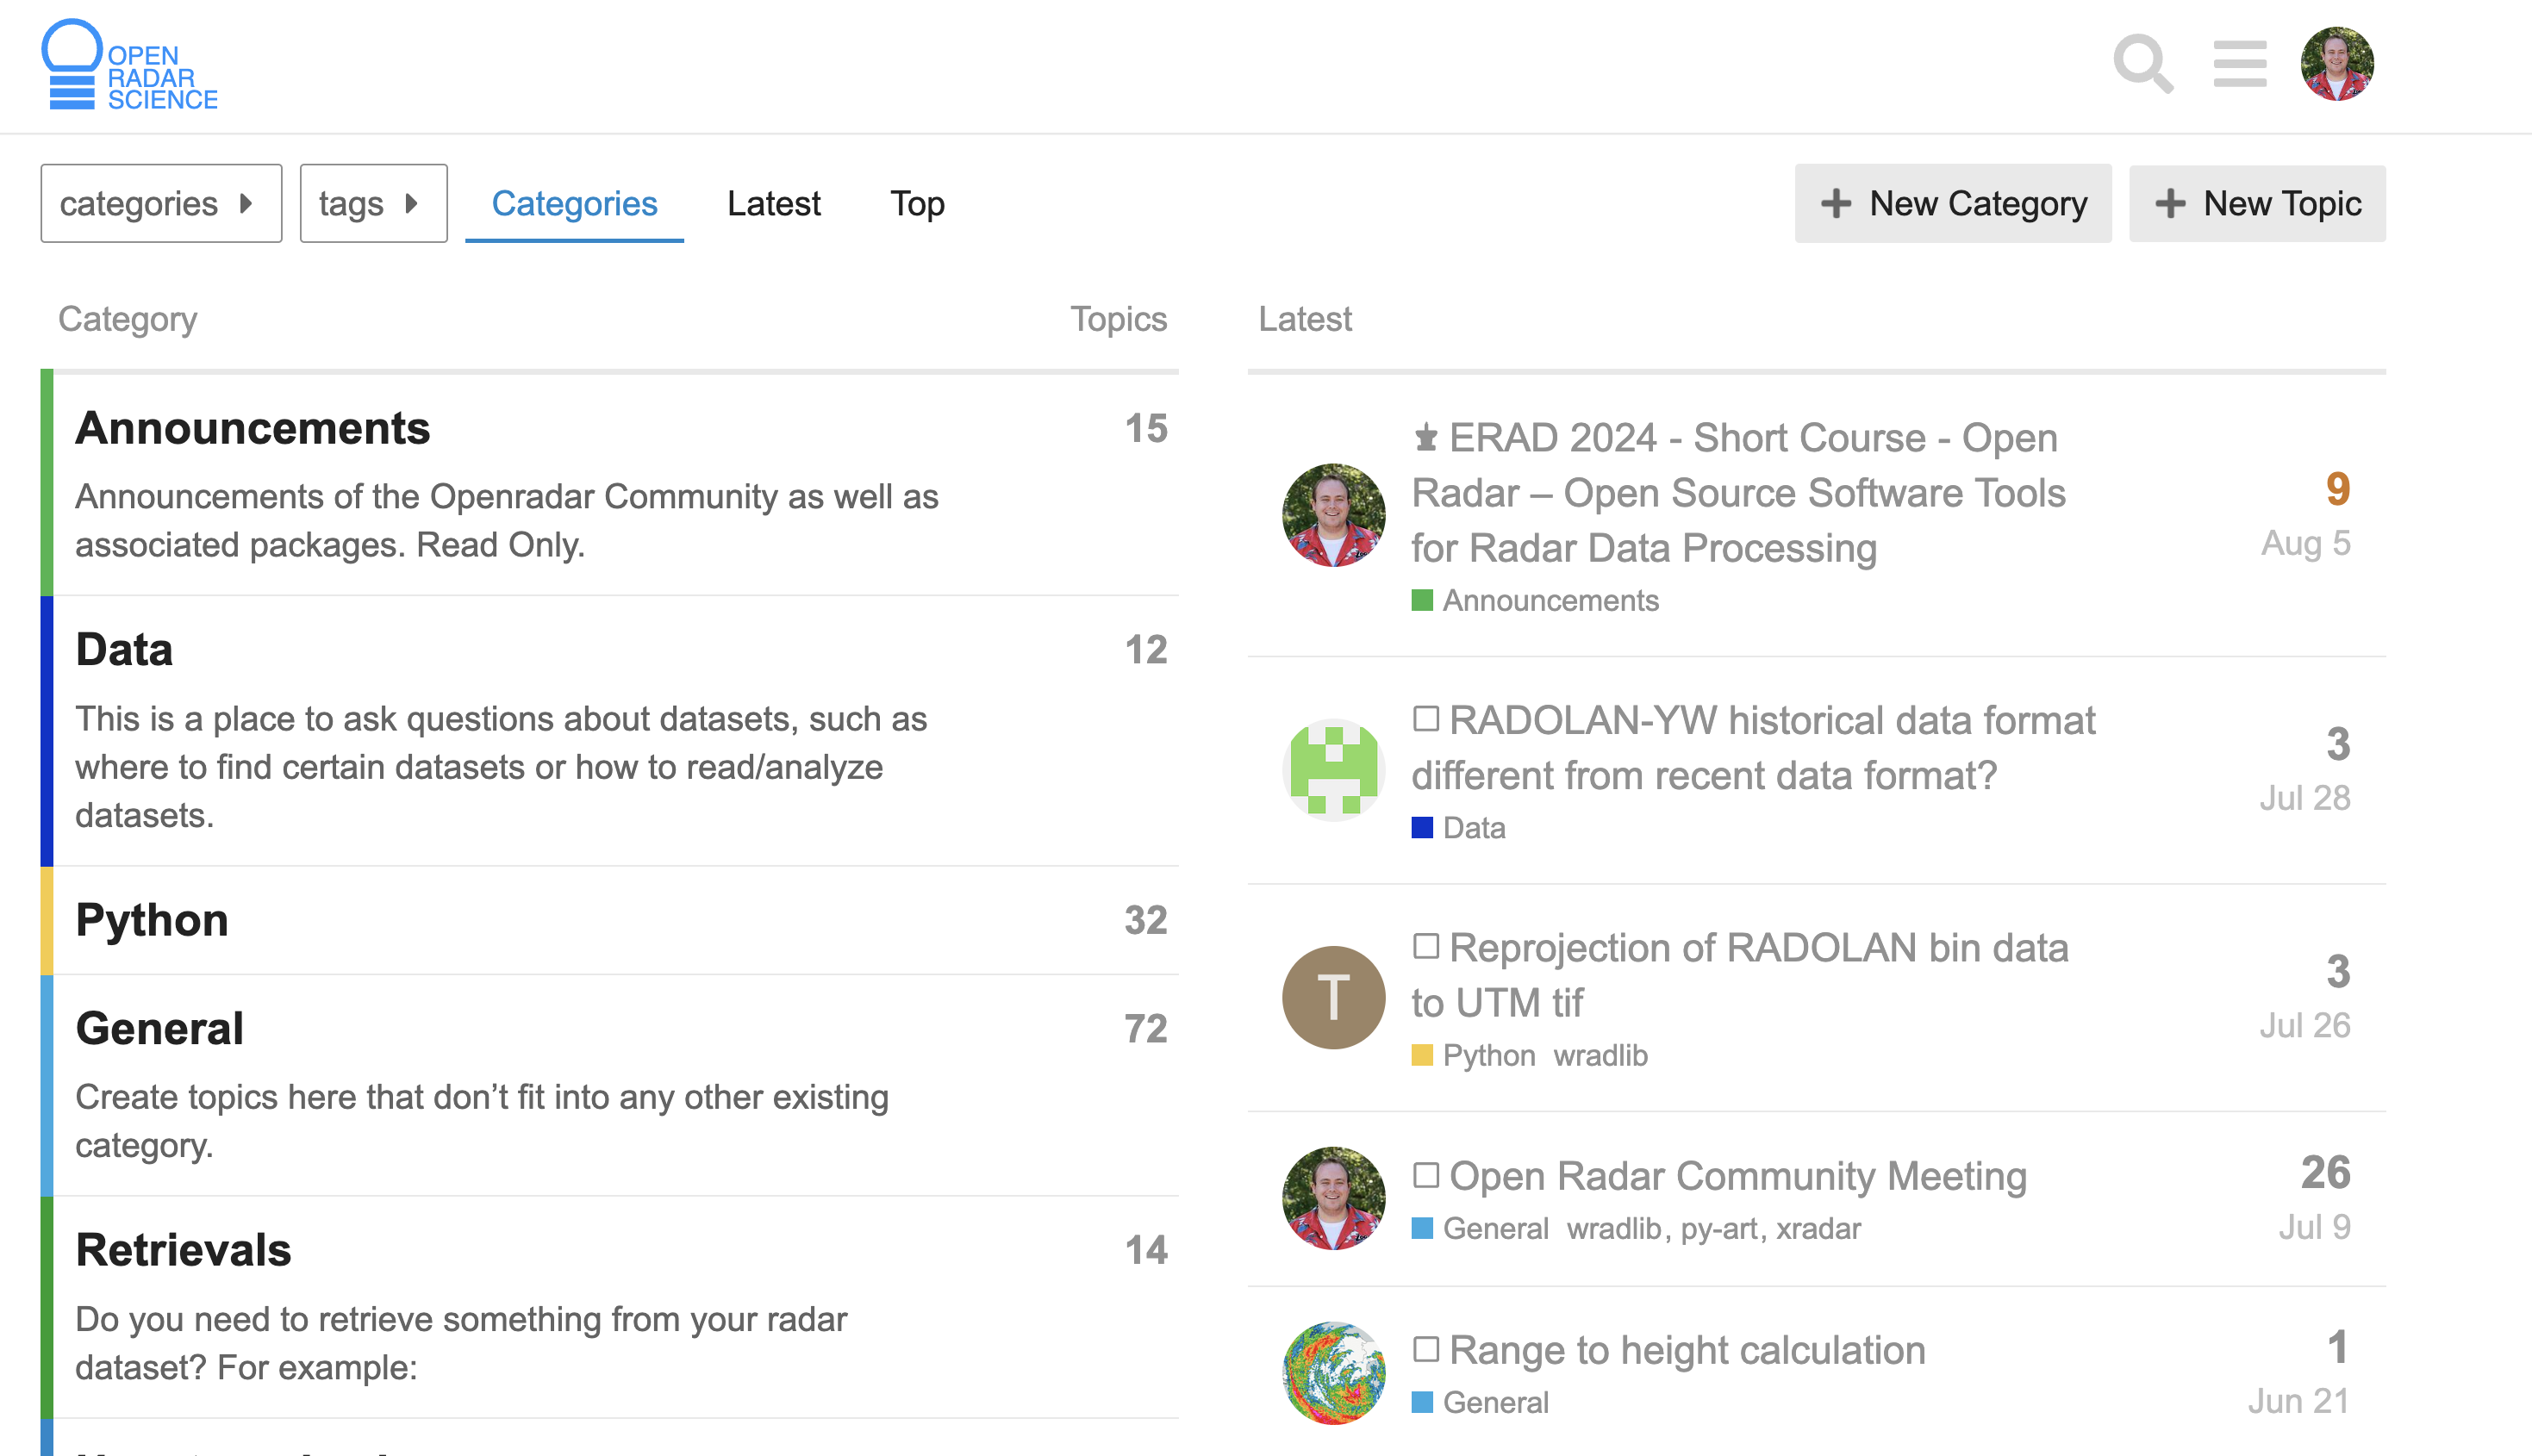
Task: Switch to the Latest tab
Action: pos(773,203)
